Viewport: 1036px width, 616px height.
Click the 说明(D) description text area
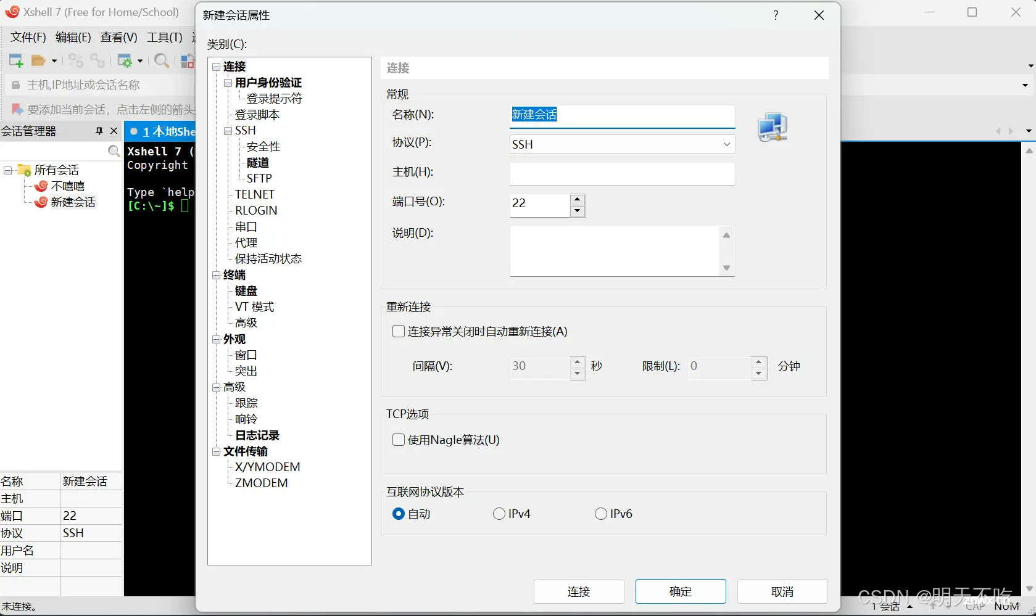click(615, 251)
